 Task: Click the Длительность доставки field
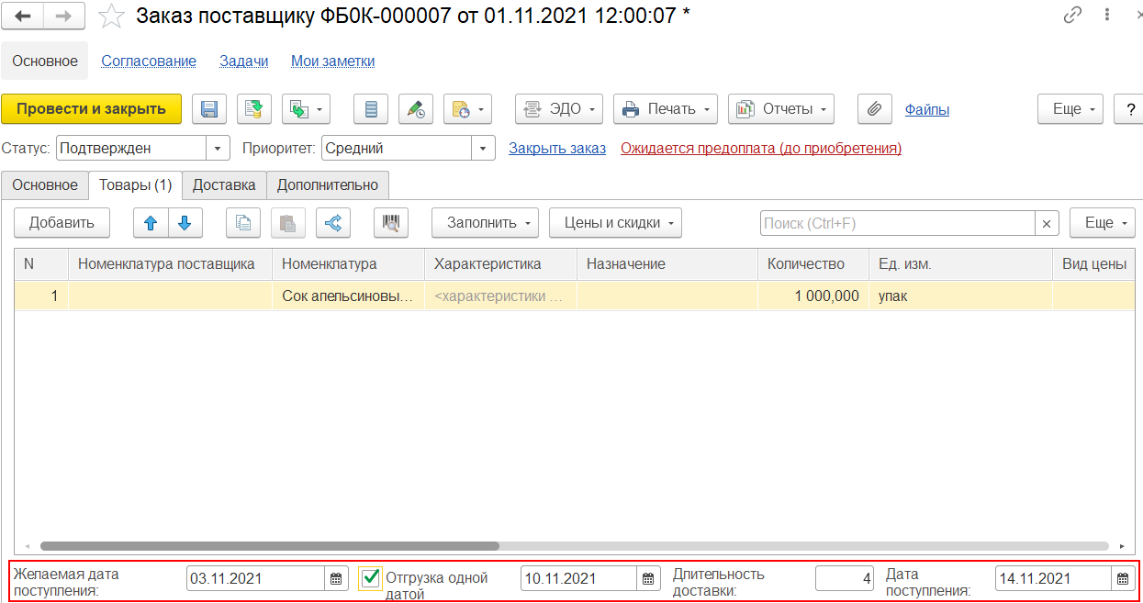(x=845, y=578)
